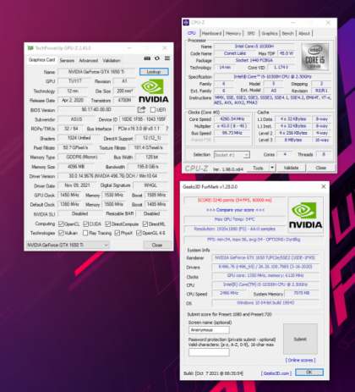Toggle the CUDA checkbox
This screenshot has width=355, height=392.
click(85, 224)
